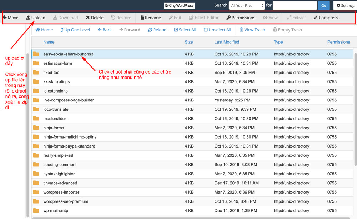This screenshot has height=219, width=357.
Task: Click Dec 14, 2019, 1:39 PM date
Action: (x=236, y=210)
